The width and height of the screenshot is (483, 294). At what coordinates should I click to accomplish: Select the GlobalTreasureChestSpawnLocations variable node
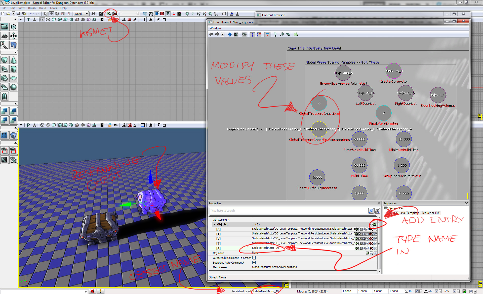click(x=319, y=129)
